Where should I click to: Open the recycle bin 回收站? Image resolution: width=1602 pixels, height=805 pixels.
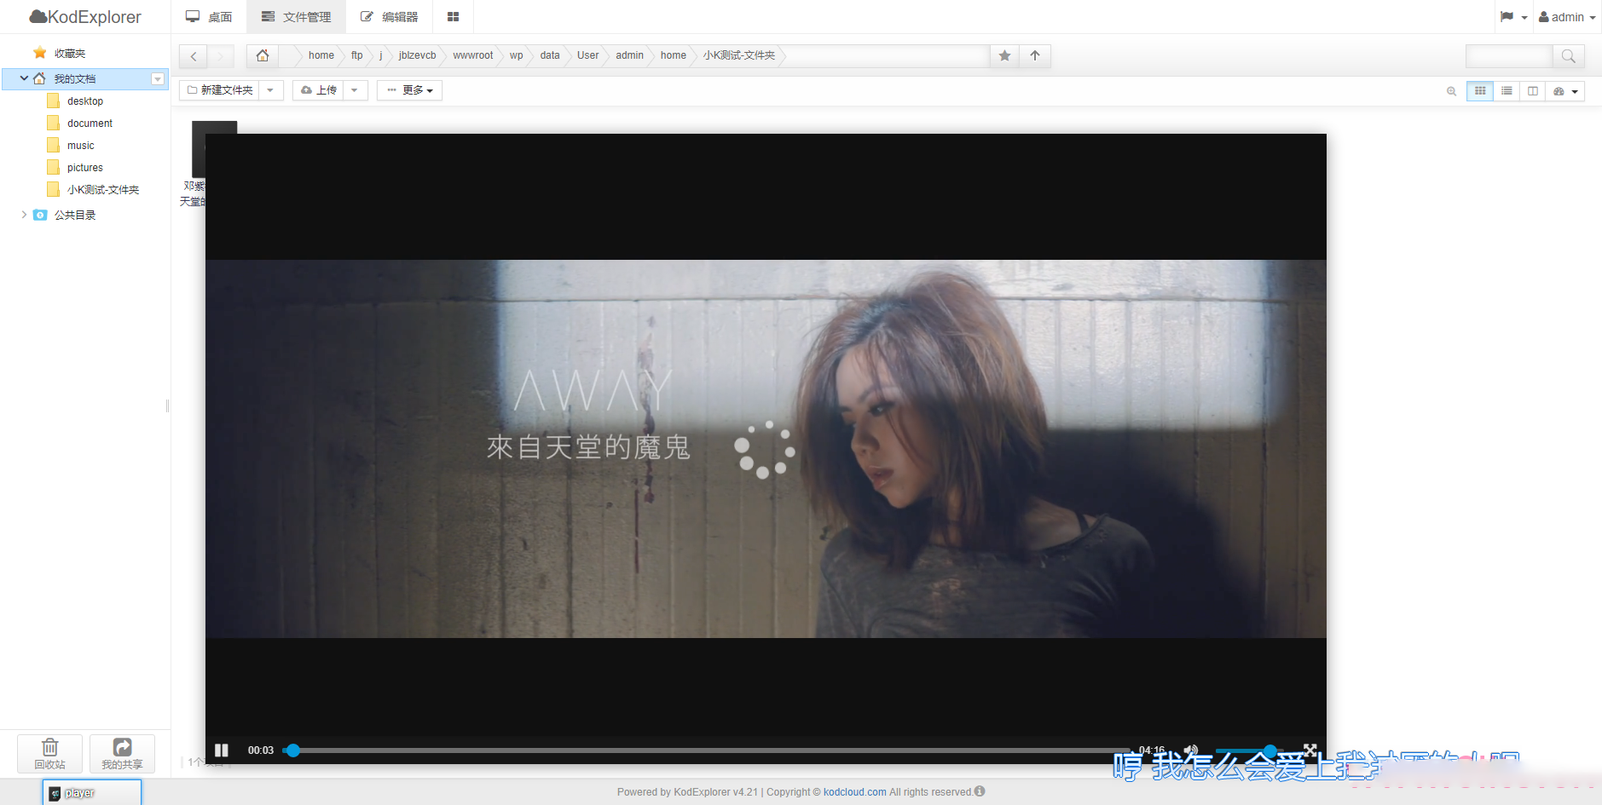click(x=50, y=753)
